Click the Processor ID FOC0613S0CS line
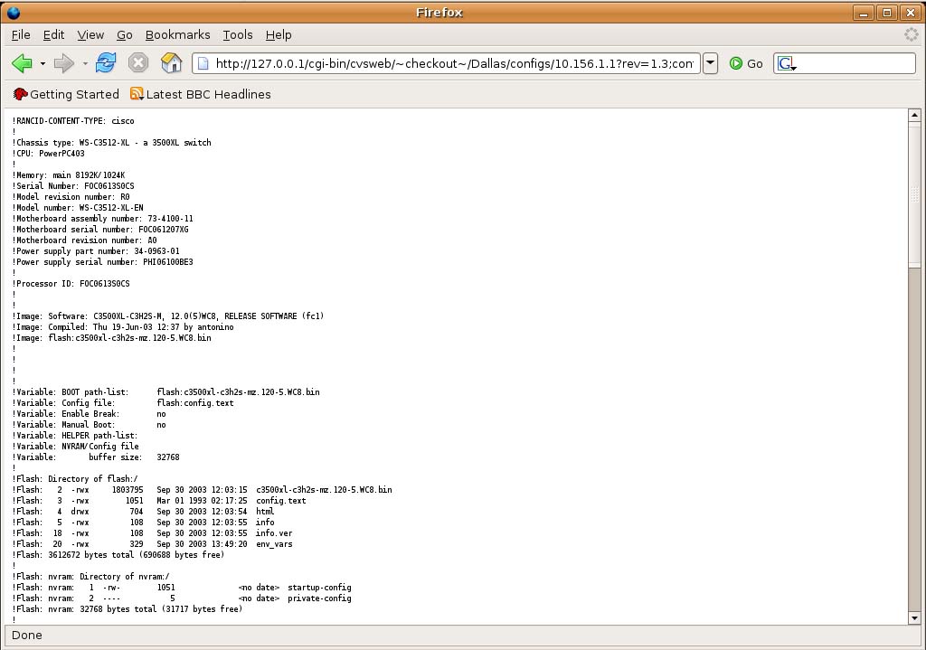926x650 pixels. click(x=71, y=283)
